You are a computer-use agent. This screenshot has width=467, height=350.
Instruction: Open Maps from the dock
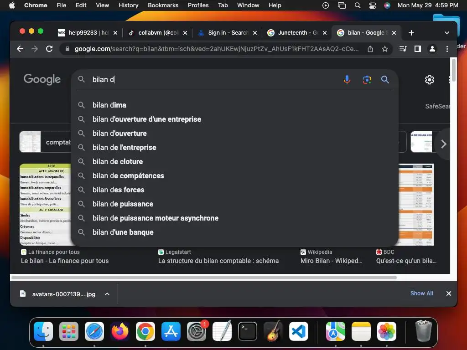pos(336,331)
